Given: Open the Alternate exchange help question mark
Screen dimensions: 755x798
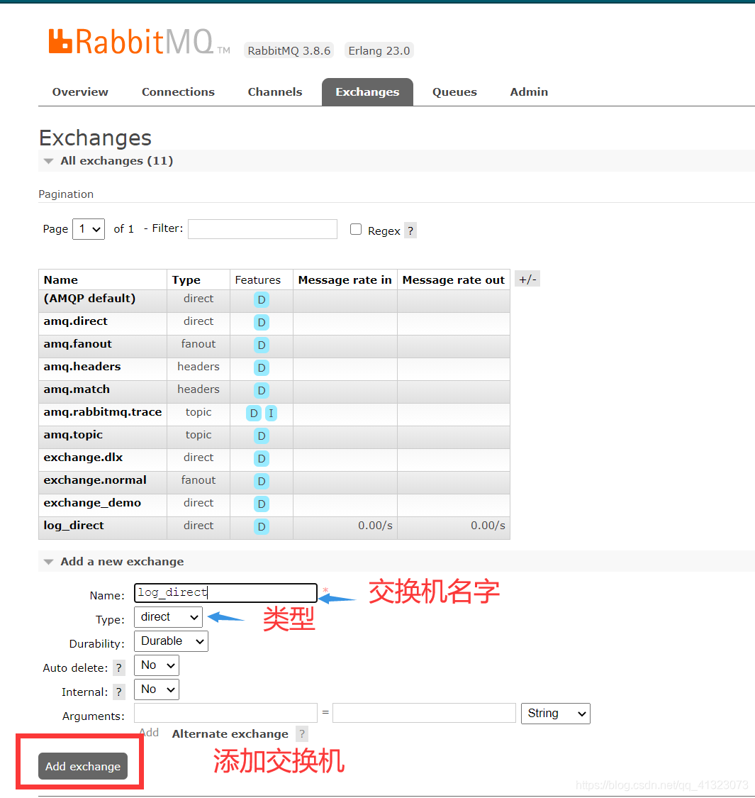Looking at the screenshot, I should click(302, 733).
